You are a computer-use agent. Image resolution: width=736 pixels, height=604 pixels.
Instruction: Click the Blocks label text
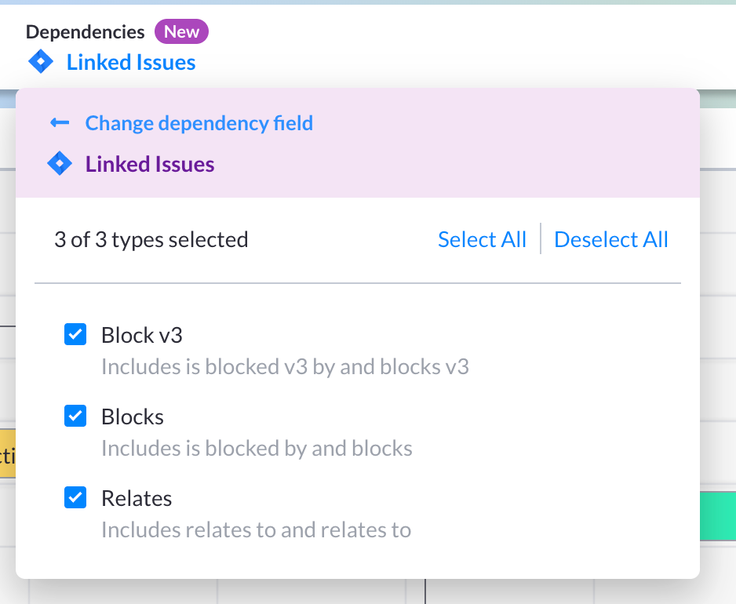[132, 417]
